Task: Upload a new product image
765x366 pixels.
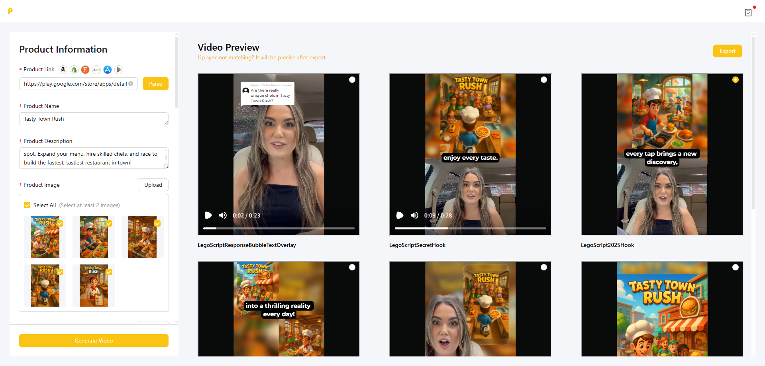Action: (x=153, y=185)
